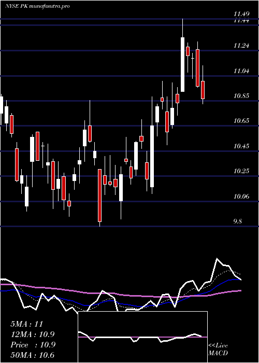The height and width of the screenshot is (363, 259).
Task: Click the 5MA : 11 readout
Action: 27,324
